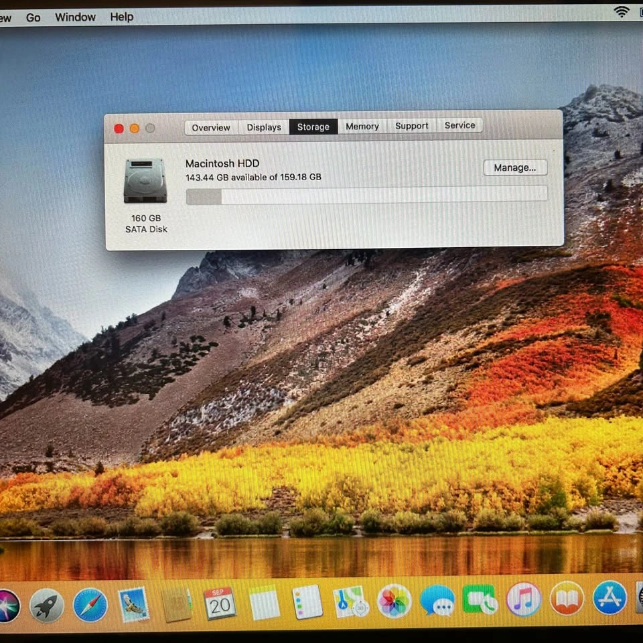Open Safari compass icon in dock
The height and width of the screenshot is (643, 643).
click(x=90, y=605)
